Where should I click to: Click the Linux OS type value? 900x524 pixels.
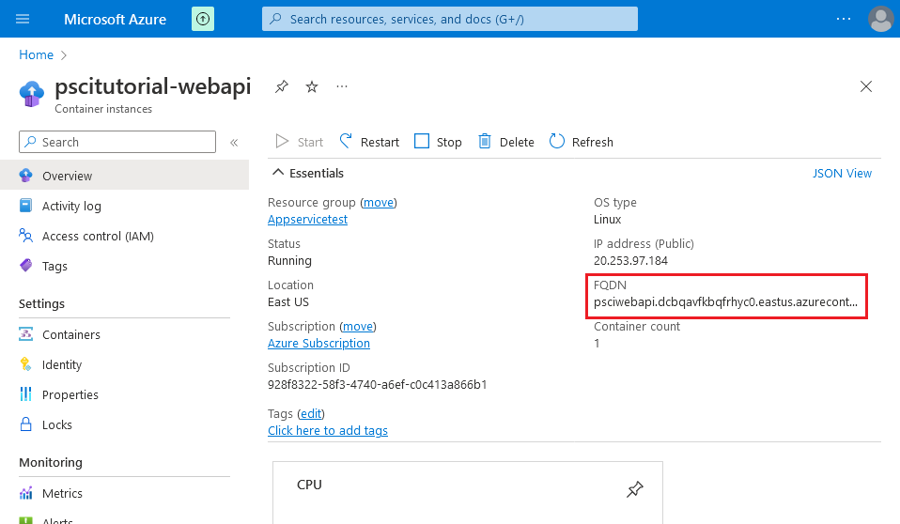pos(607,219)
